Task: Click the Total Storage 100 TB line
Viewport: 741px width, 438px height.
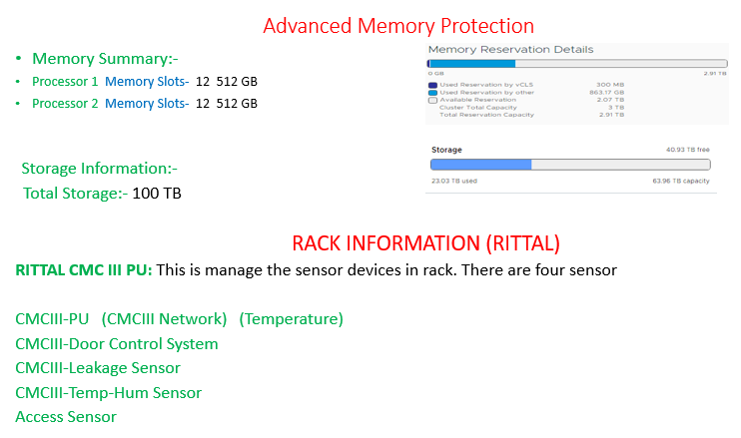Action: click(x=102, y=193)
